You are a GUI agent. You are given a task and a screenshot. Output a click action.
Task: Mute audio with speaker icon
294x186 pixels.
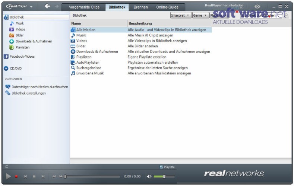[149, 176]
